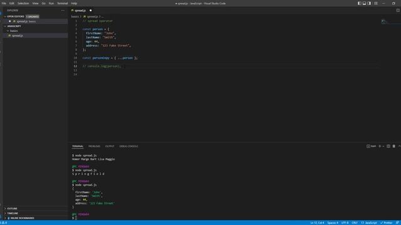Create a new terminal with plus icon

[x=380, y=146]
